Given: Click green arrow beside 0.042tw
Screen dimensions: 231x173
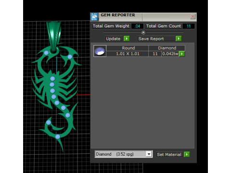Looking at the screenshot, I should click(182, 54).
